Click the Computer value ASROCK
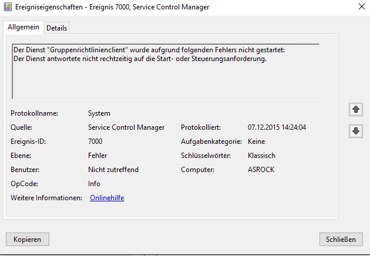 (x=261, y=170)
